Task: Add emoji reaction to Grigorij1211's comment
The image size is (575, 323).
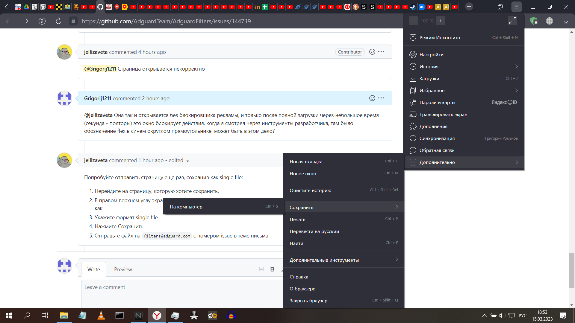Action: coord(372,98)
